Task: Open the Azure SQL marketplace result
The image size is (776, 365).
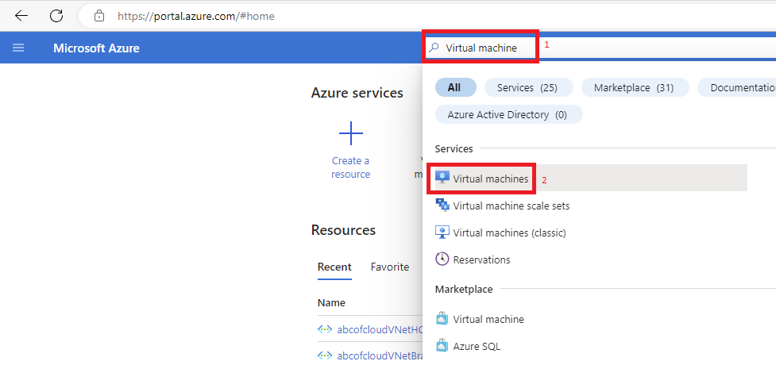Action: pos(477,346)
